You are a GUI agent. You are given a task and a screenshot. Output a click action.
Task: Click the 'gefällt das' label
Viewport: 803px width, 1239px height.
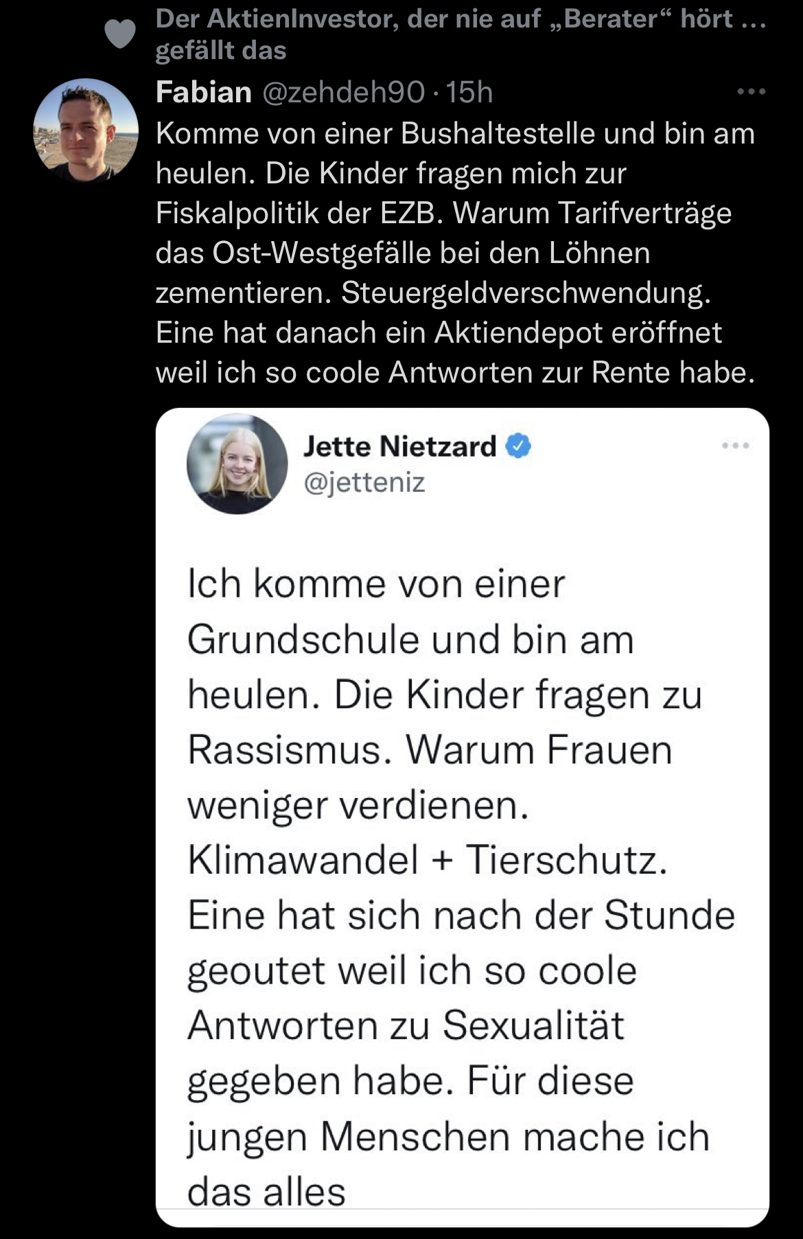(x=221, y=50)
